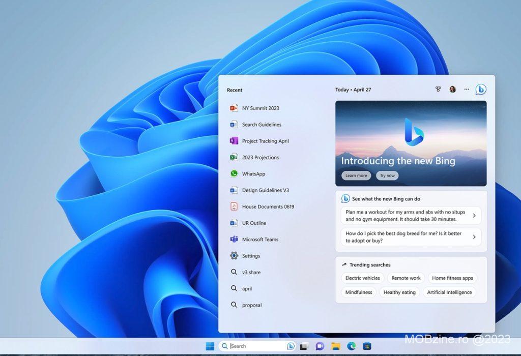Click the Learn more button
Image resolution: width=521 pixels, height=356 pixels.
(356, 175)
